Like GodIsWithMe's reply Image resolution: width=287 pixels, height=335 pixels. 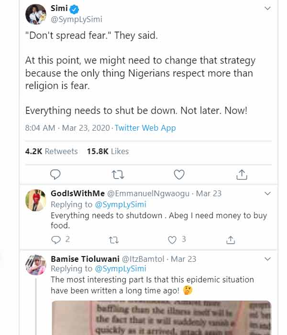coord(172,240)
